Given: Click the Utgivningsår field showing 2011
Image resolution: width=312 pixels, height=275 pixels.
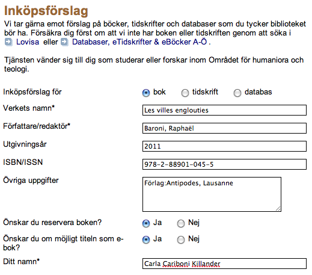Looking at the screenshot, I should pos(224,146).
